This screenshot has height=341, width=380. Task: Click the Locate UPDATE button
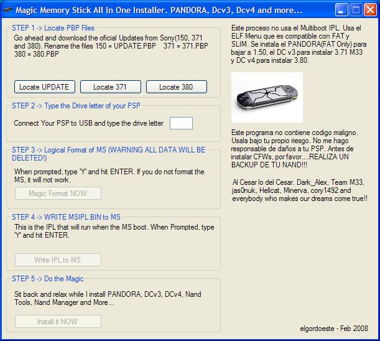pos(45,87)
